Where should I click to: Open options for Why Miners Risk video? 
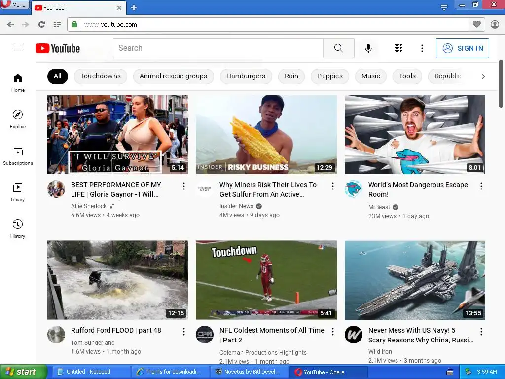point(333,186)
